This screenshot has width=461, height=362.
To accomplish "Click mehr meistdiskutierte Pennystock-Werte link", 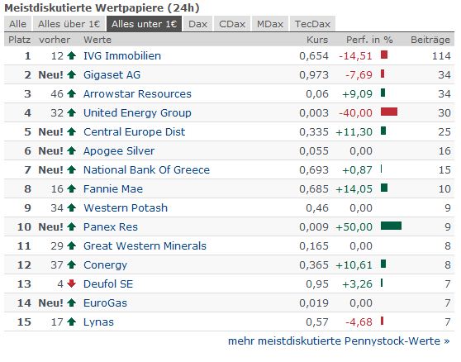I will 339,341.
